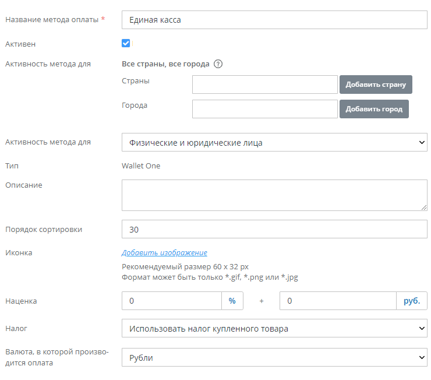The height and width of the screenshot is (380, 431).
Task: Focus the fixed-amount markup input
Action: (x=337, y=301)
